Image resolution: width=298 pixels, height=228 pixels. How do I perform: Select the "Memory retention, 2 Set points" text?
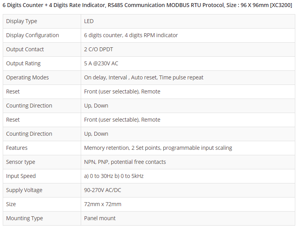tap(158, 148)
